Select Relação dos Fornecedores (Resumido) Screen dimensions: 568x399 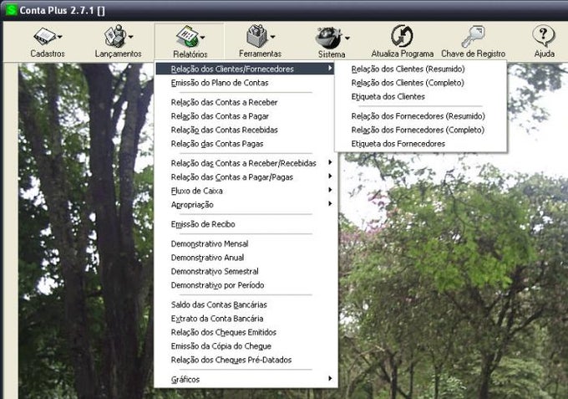tap(418, 116)
